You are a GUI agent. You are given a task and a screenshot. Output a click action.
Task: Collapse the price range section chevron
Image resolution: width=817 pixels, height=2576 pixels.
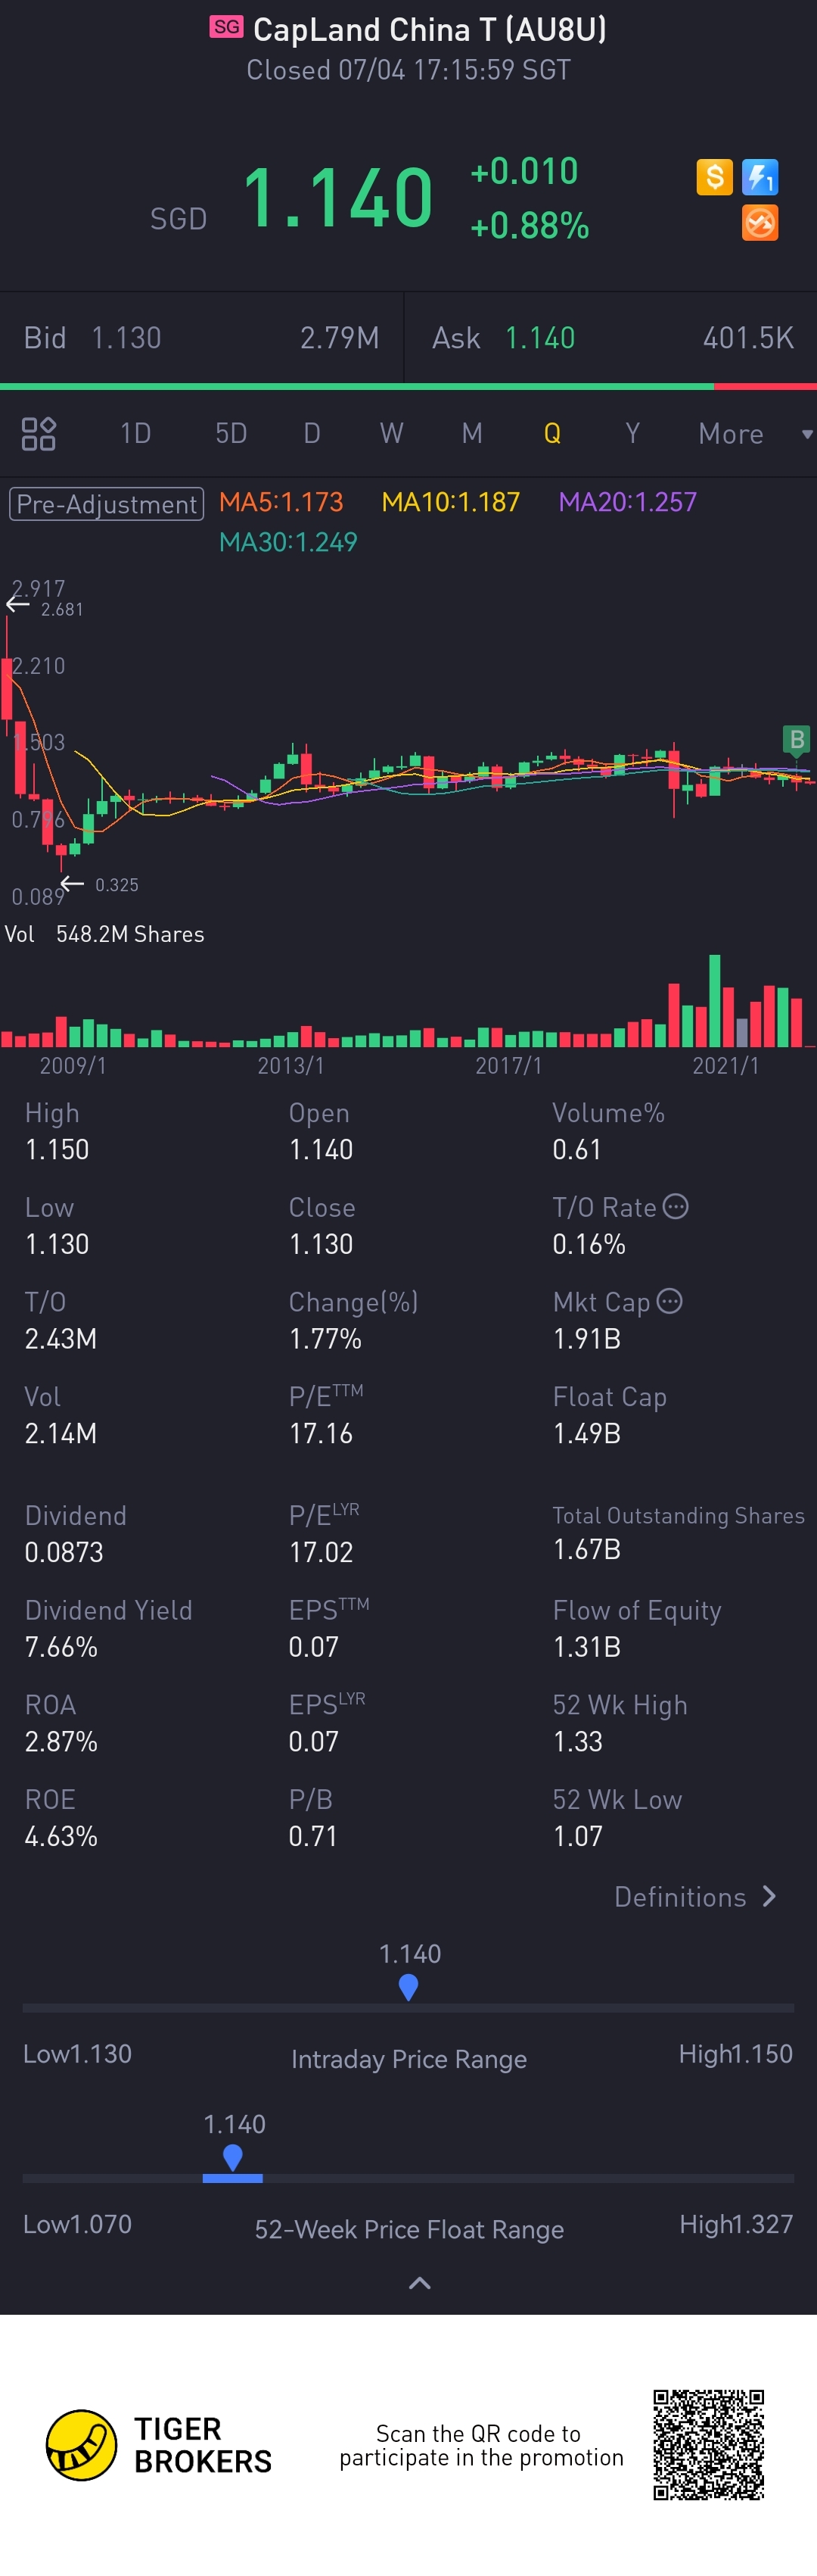point(420,2282)
